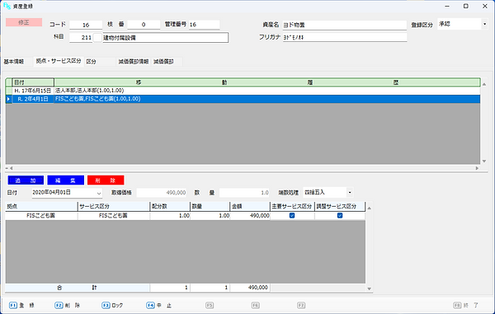The height and width of the screenshot is (314, 495).
Task: Click the F8 終了 function key
Action: tap(465, 305)
